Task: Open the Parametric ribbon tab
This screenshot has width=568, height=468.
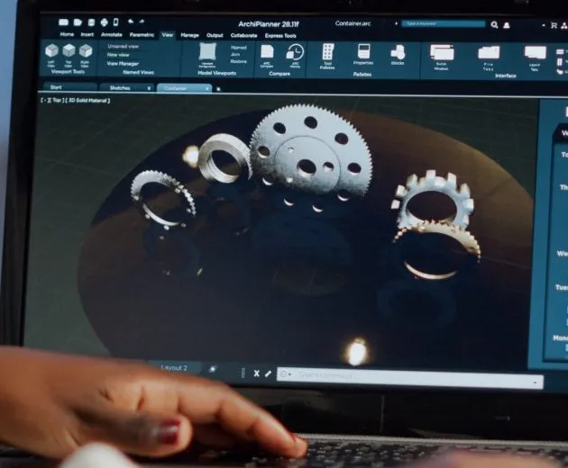Action: pyautogui.click(x=142, y=35)
